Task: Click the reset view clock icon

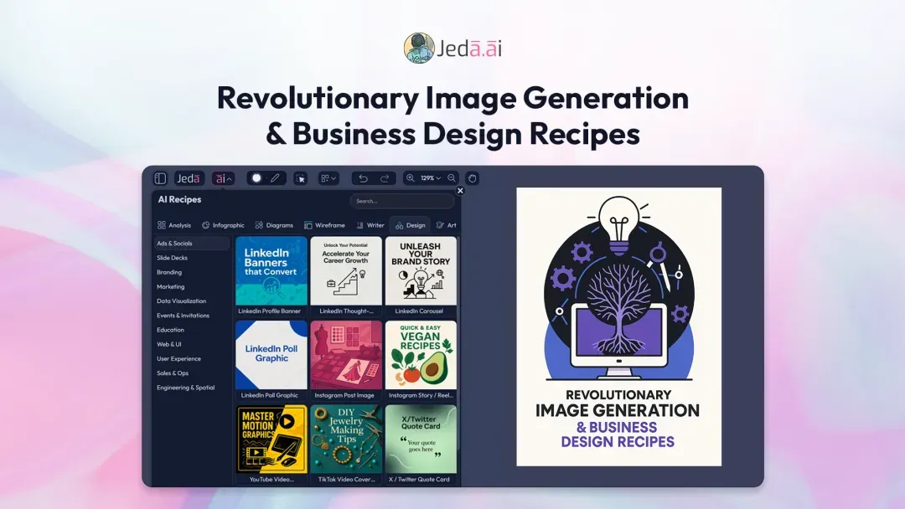Action: coord(472,177)
